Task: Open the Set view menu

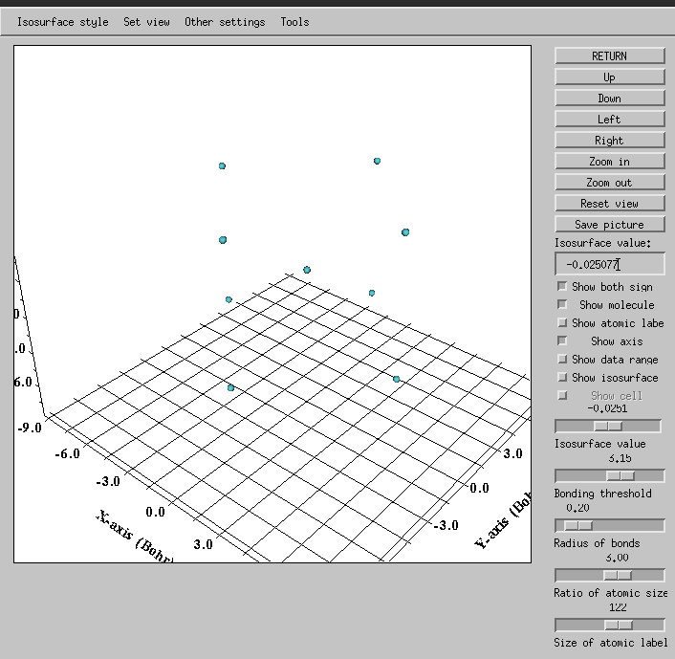Action: 146,22
